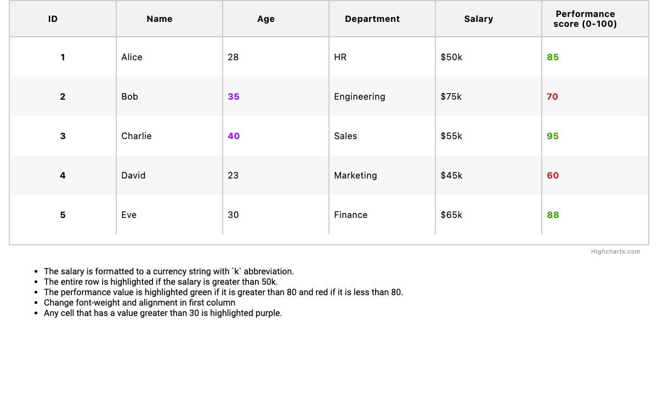Select the green performance score 95

[x=553, y=136]
